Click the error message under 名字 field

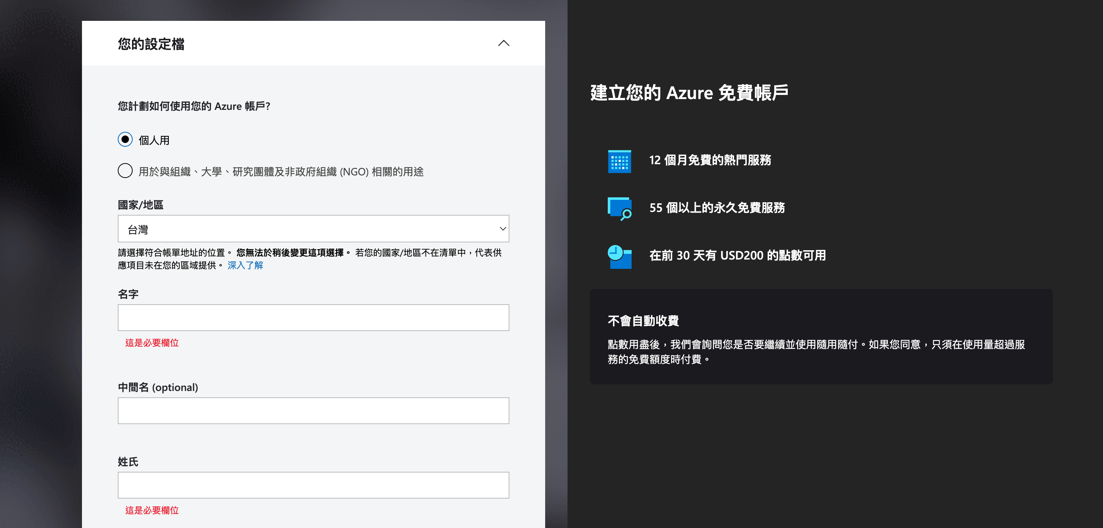coord(152,343)
